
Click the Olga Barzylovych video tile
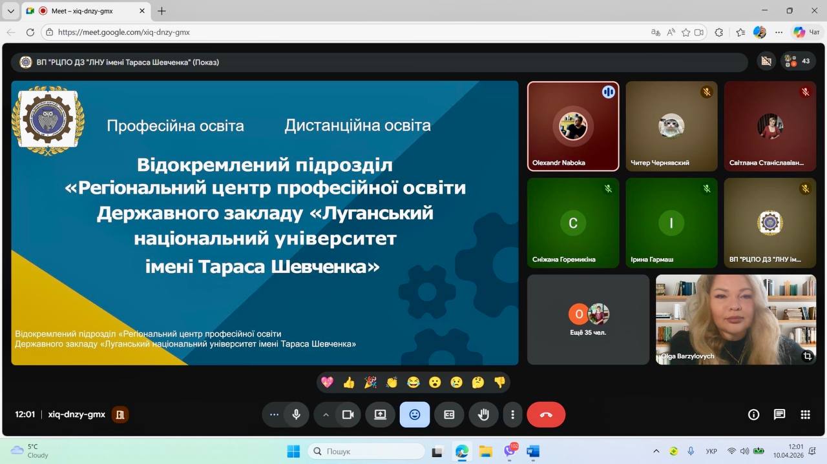pyautogui.click(x=735, y=319)
